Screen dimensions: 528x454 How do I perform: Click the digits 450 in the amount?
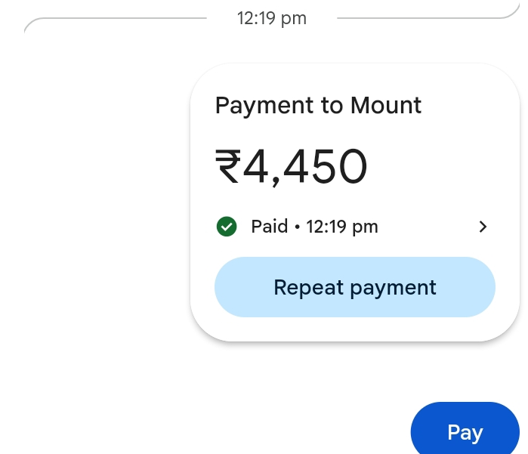[326, 166]
